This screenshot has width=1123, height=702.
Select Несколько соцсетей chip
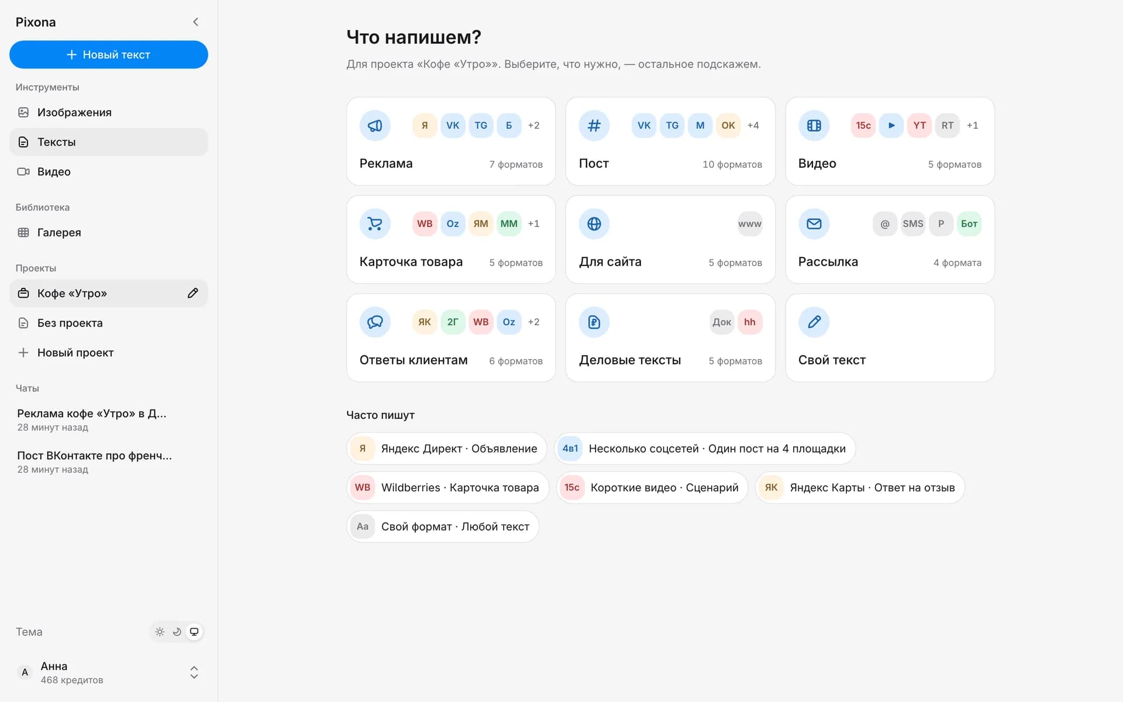point(705,449)
